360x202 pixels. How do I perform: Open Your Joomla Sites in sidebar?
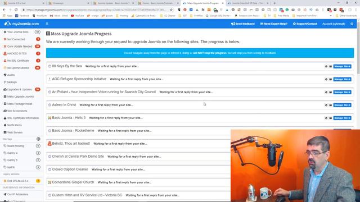pos(17,32)
